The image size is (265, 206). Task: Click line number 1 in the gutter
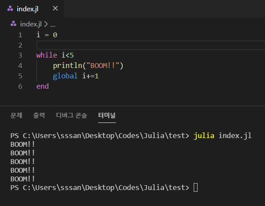(20, 35)
